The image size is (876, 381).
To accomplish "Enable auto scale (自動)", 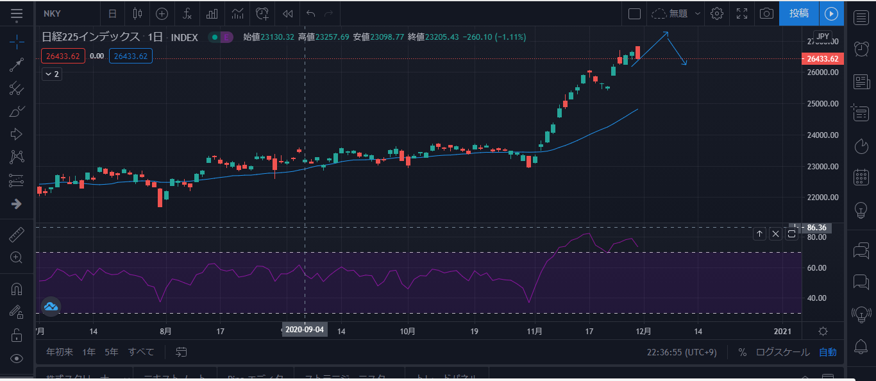I will click(x=827, y=352).
